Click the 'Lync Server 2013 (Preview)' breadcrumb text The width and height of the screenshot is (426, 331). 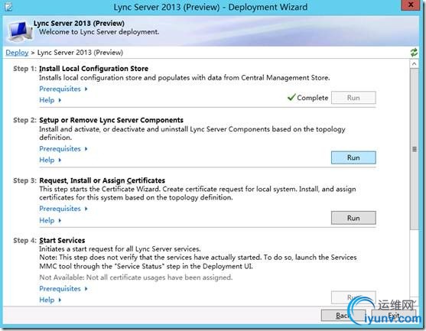tap(80, 53)
